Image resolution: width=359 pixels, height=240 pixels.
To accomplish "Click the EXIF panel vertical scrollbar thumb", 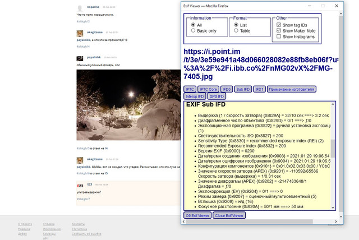I will [x=333, y=148].
